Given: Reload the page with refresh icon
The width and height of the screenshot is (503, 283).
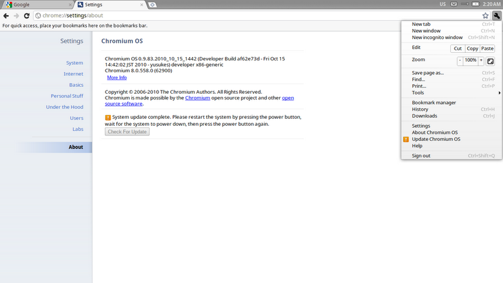Looking at the screenshot, I should [x=26, y=15].
